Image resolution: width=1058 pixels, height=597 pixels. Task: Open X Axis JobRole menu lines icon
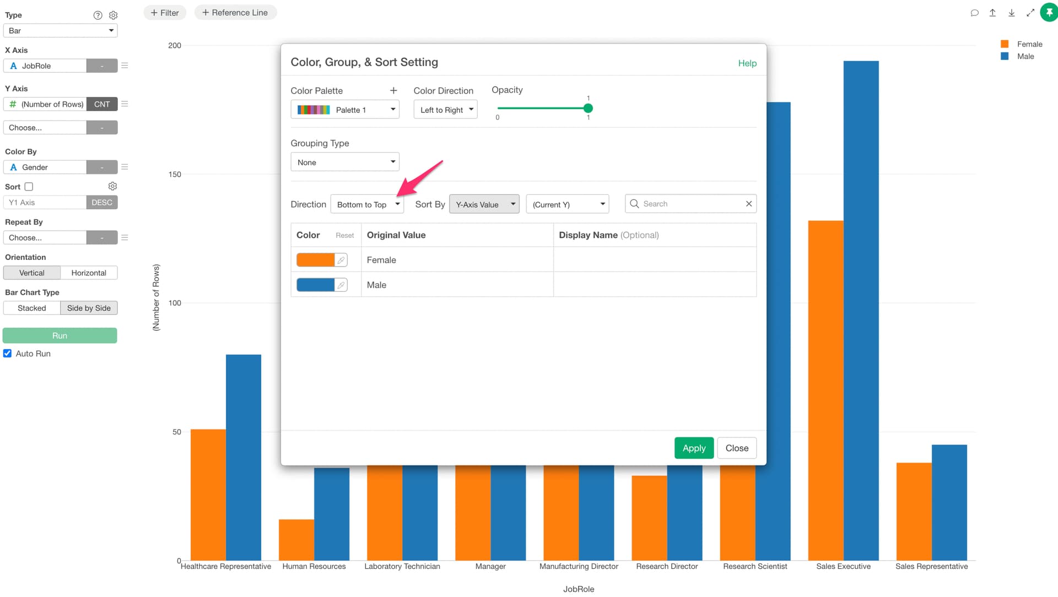(x=125, y=66)
